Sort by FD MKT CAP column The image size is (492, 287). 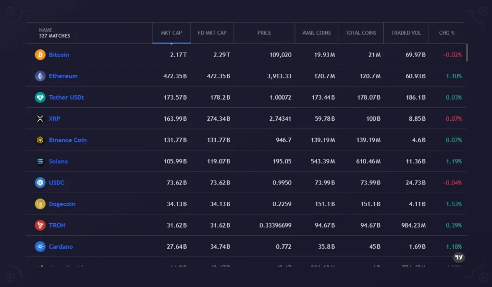(x=212, y=33)
